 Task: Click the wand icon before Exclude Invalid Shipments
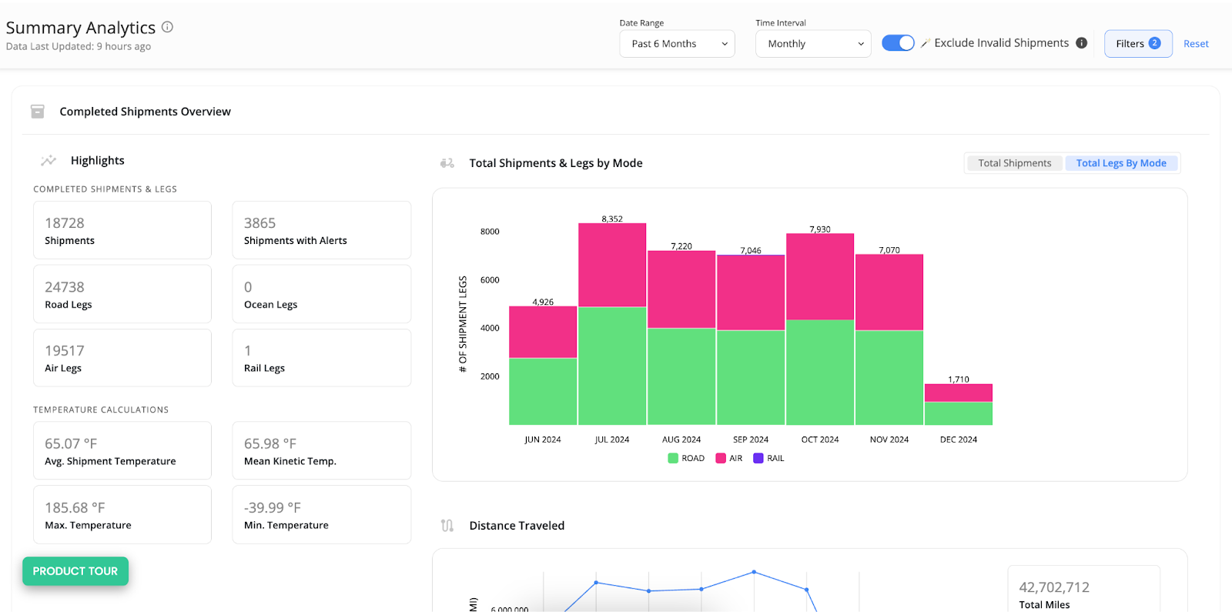coord(925,44)
